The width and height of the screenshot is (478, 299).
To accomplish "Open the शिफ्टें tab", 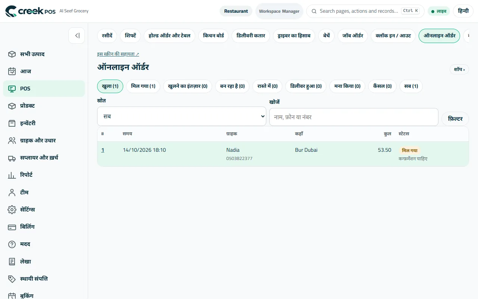I will 131,36.
